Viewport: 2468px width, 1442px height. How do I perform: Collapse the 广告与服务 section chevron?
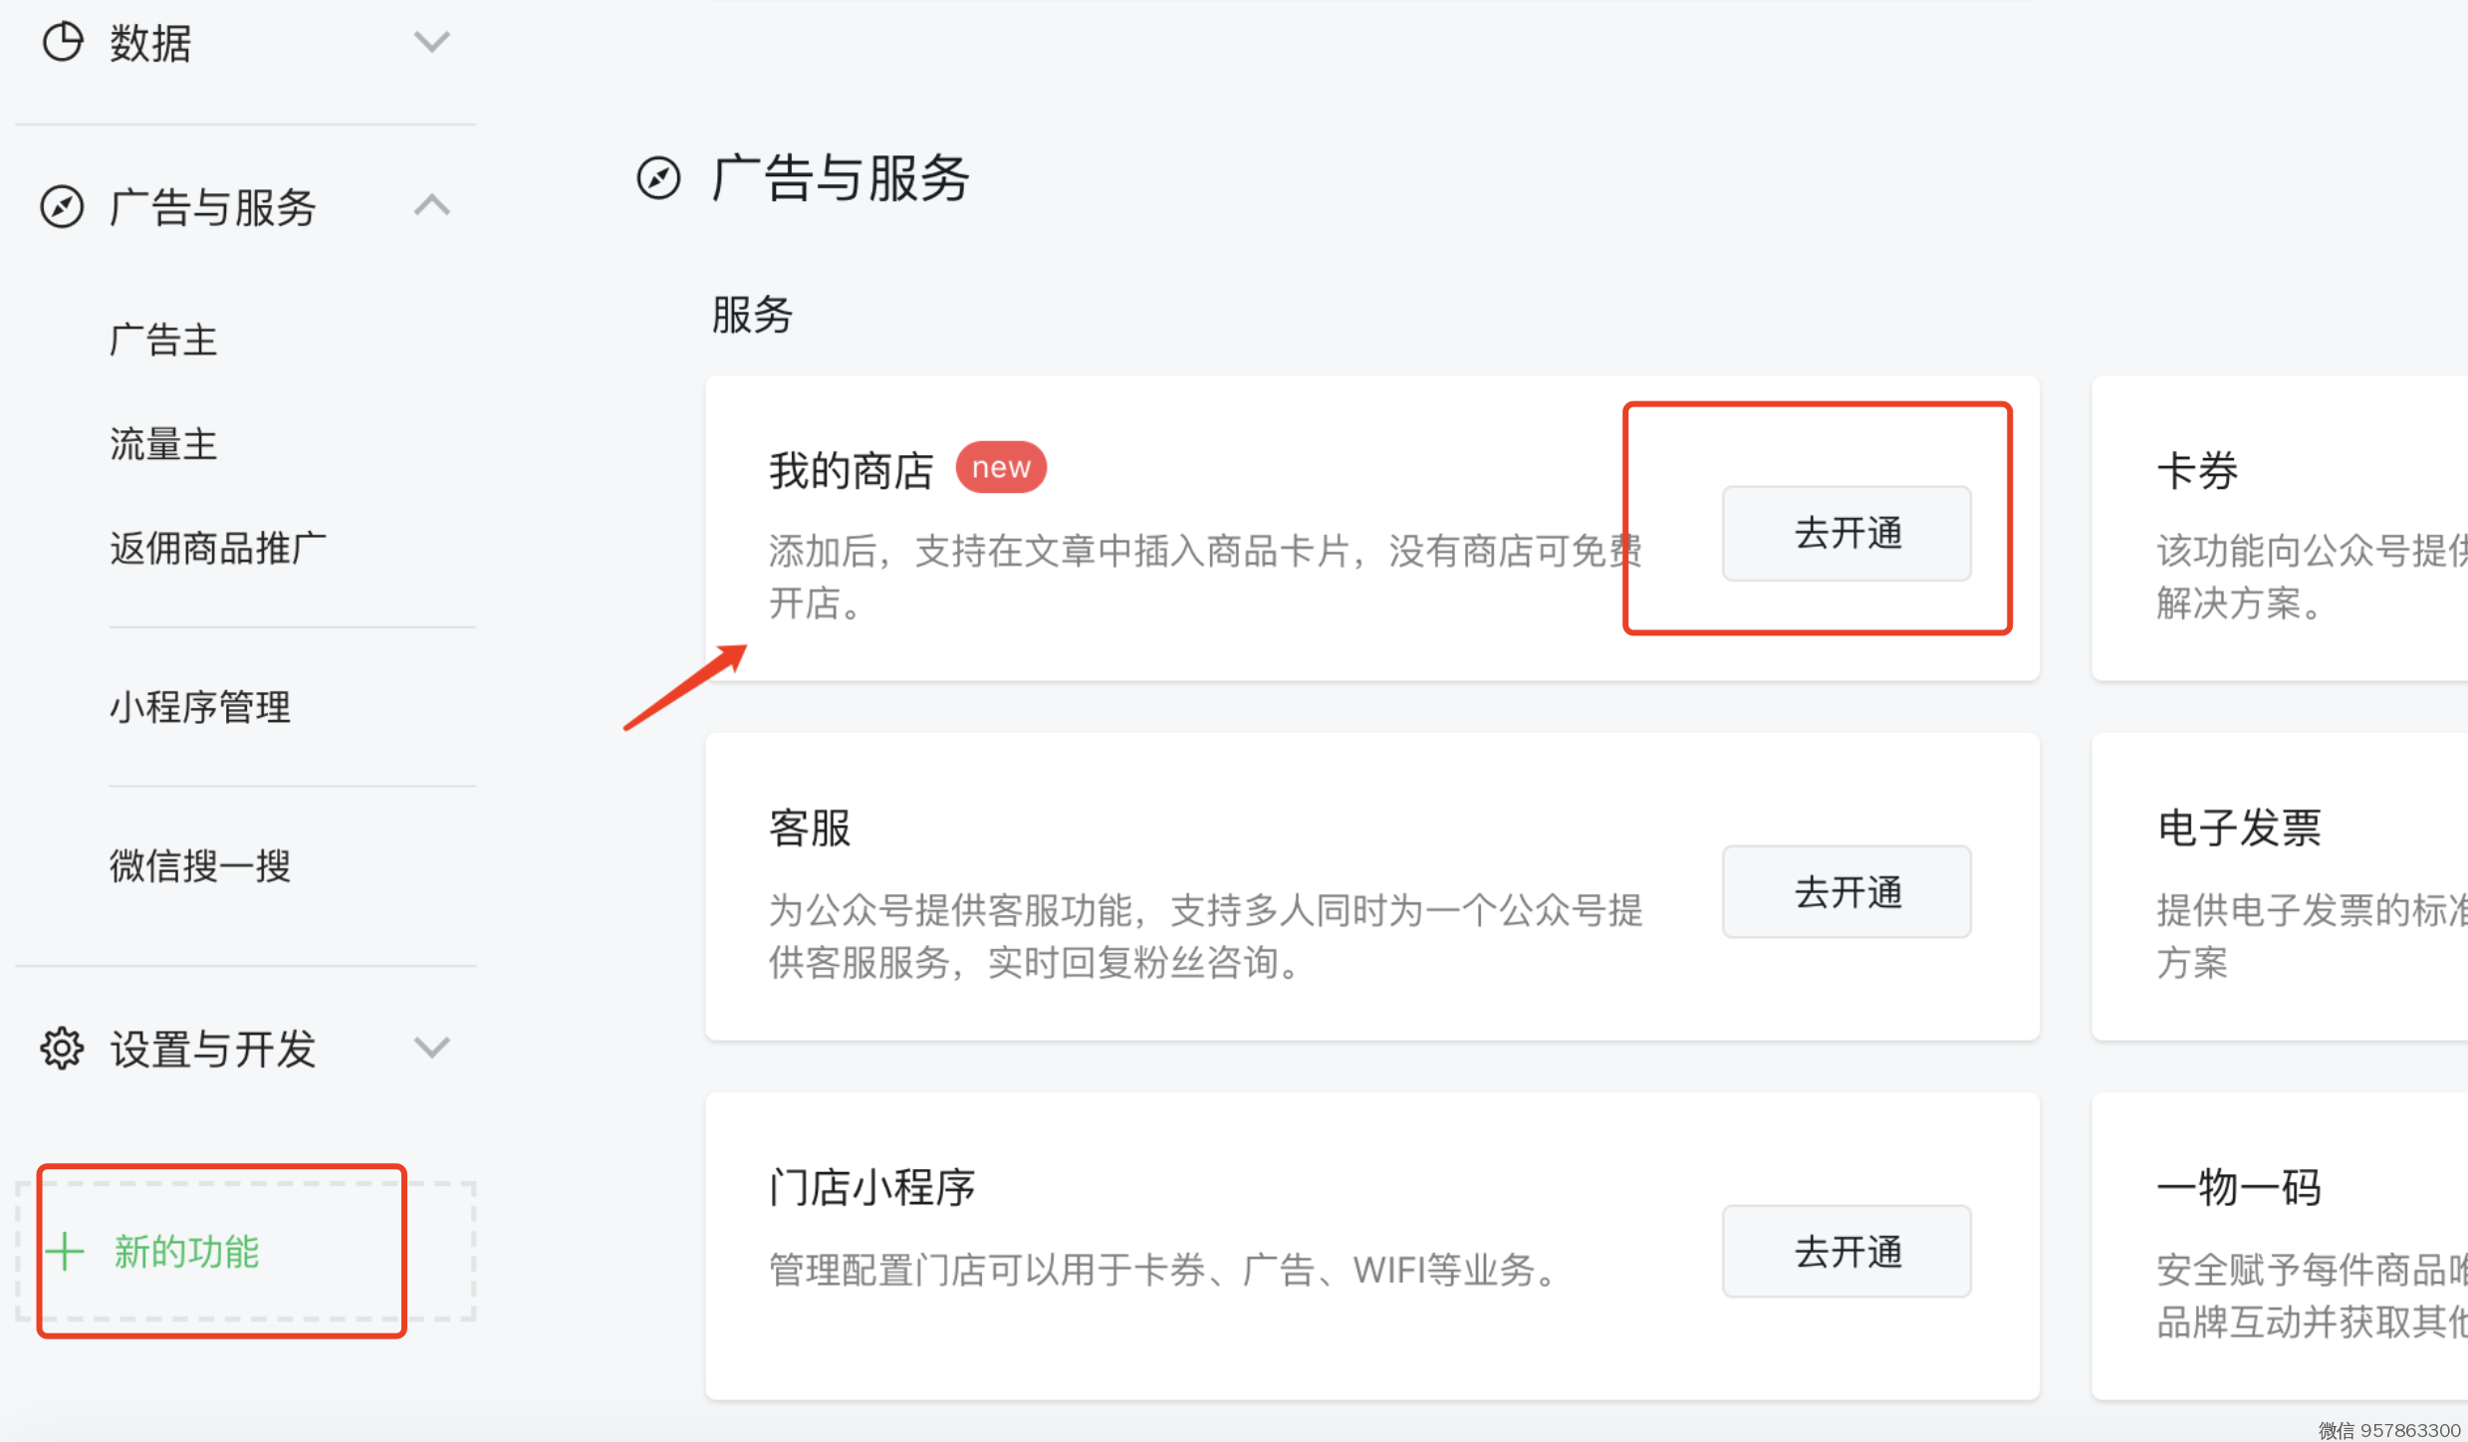pyautogui.click(x=431, y=206)
